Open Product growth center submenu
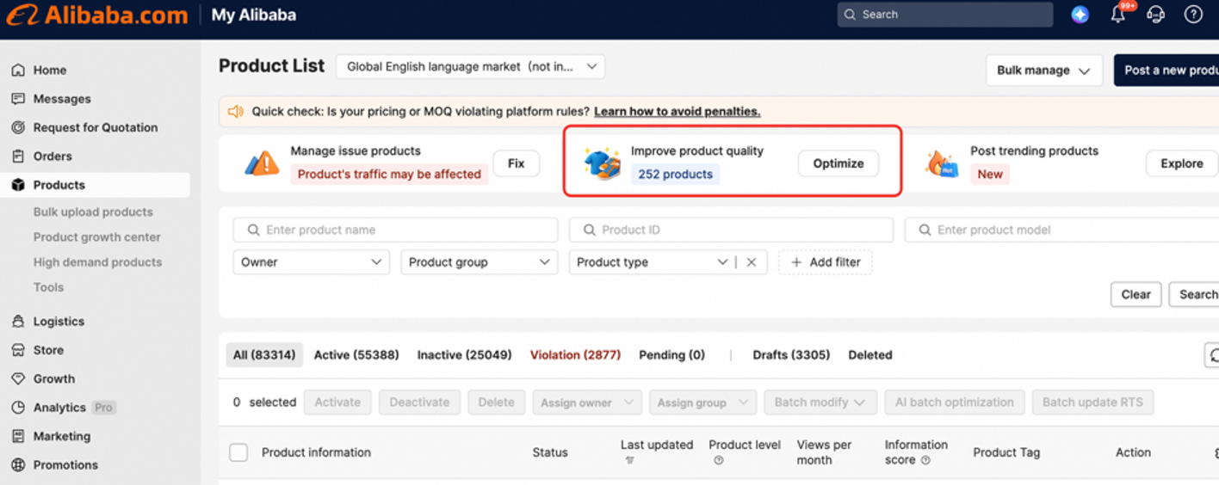 (97, 237)
